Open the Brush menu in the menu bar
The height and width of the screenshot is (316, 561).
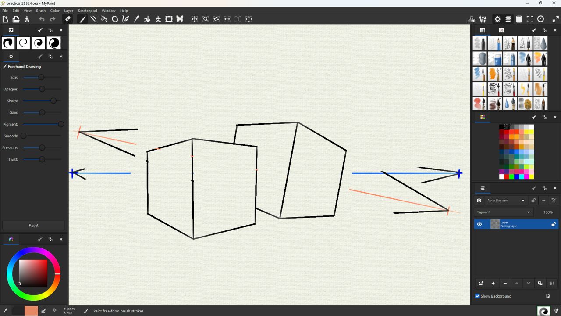(40, 11)
